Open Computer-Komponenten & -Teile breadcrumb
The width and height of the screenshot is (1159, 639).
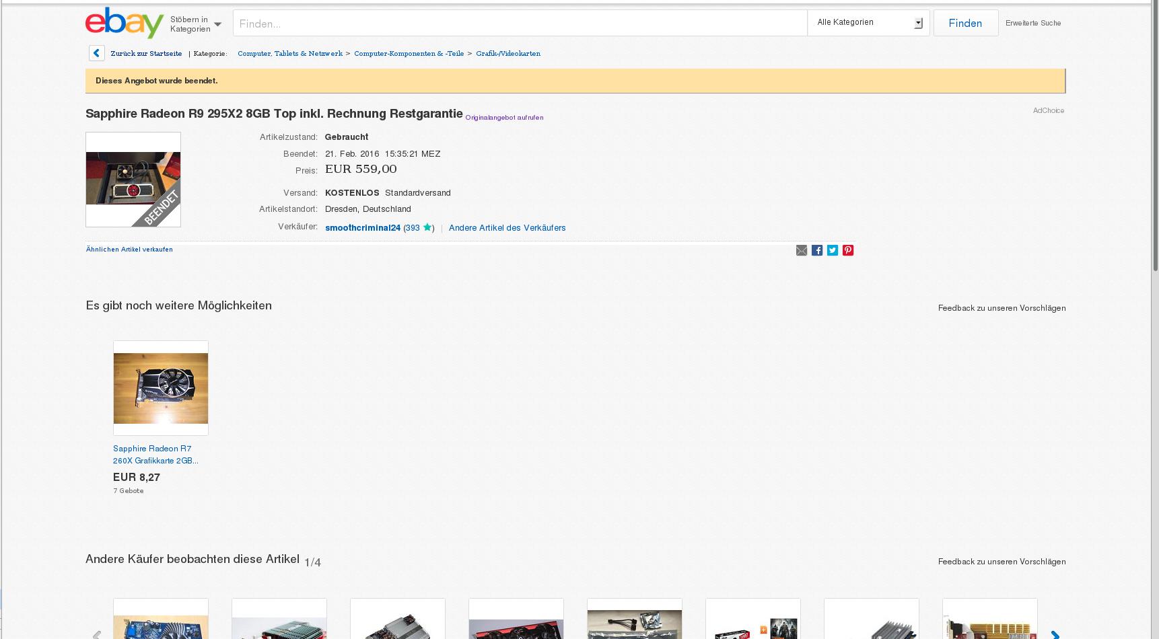click(409, 54)
